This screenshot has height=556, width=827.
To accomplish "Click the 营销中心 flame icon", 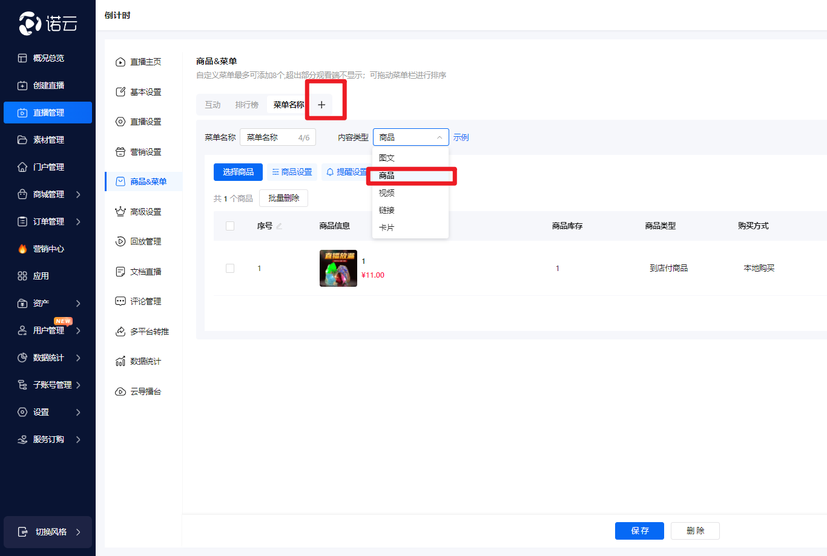I will (x=22, y=249).
